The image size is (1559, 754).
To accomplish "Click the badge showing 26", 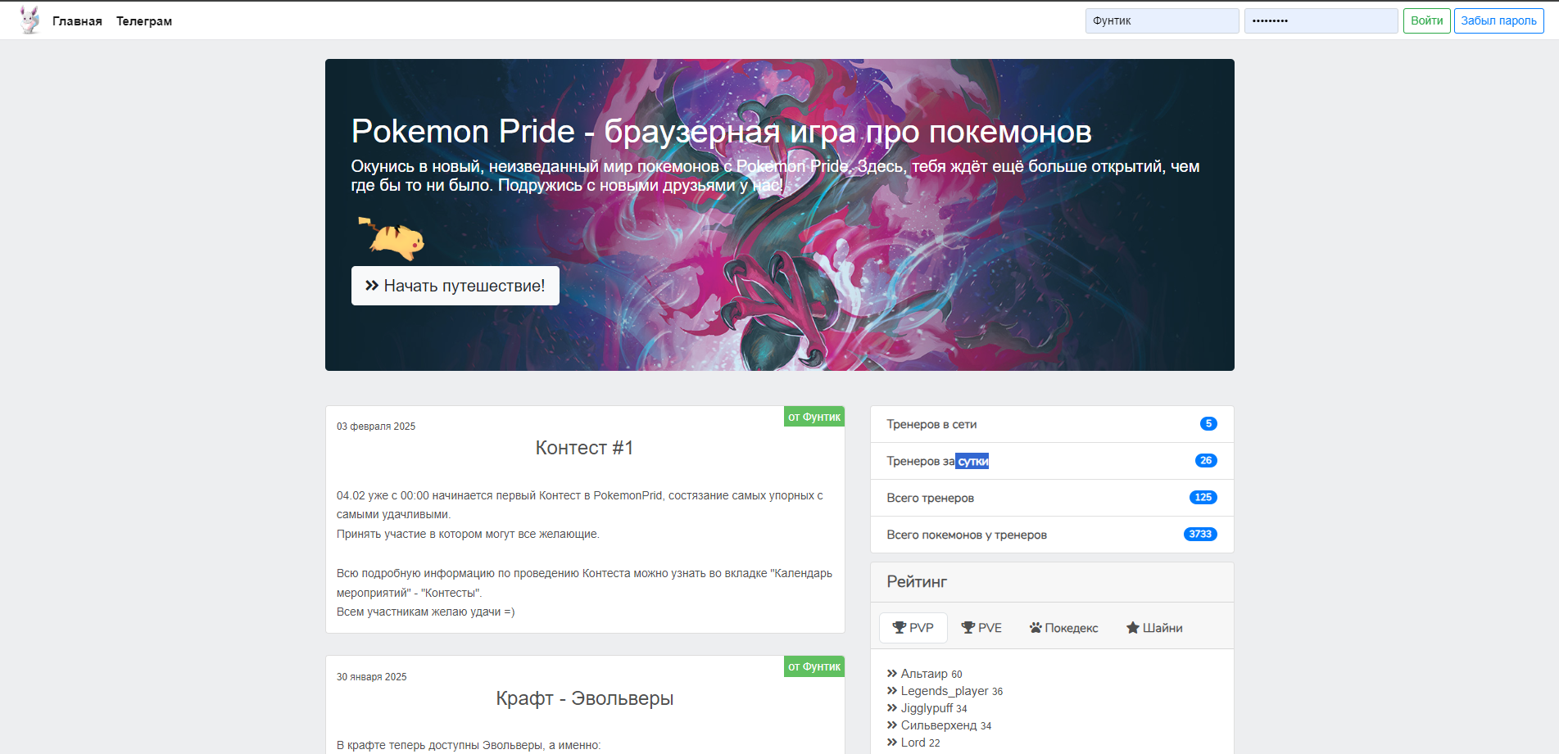I will [x=1206, y=460].
